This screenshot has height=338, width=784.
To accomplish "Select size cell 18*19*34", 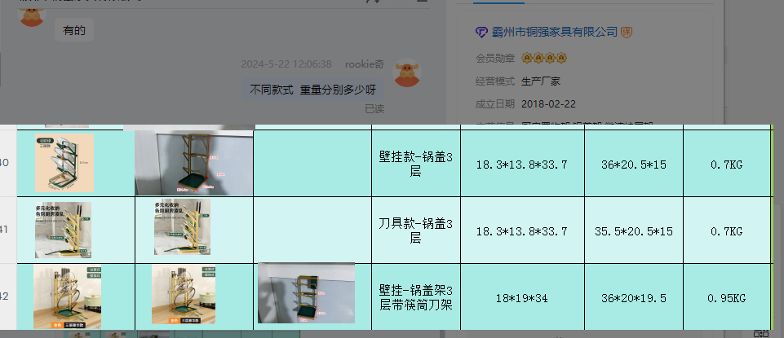I will pos(522,297).
